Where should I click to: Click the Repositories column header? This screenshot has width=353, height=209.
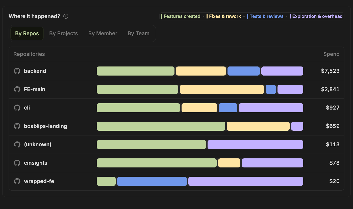pos(29,54)
